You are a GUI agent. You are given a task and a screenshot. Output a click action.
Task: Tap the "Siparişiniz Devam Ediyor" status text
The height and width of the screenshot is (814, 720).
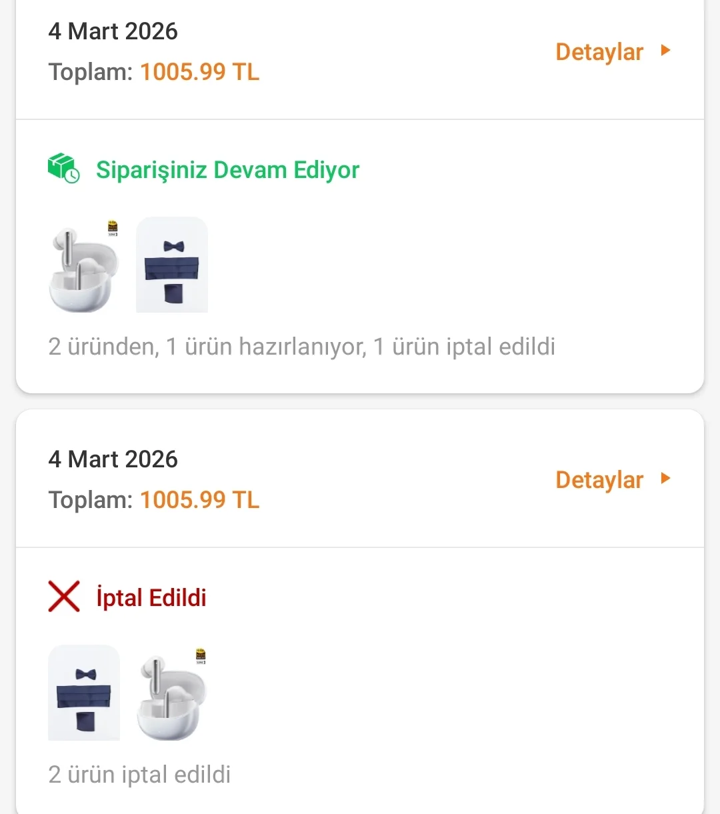point(227,170)
